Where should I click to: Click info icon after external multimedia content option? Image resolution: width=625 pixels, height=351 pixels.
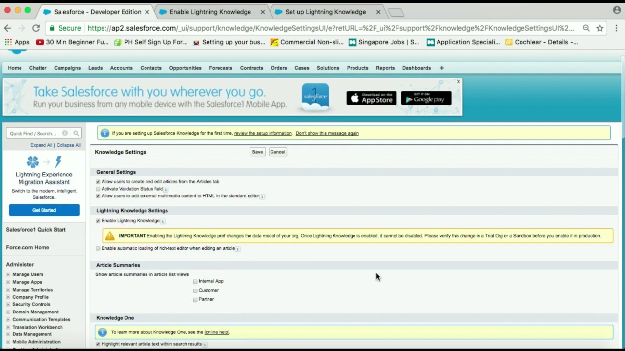point(262,196)
